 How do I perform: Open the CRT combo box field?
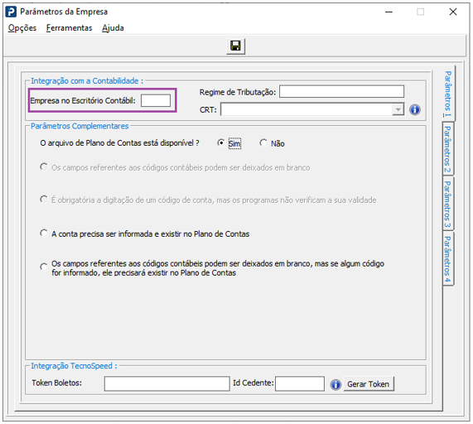point(312,109)
